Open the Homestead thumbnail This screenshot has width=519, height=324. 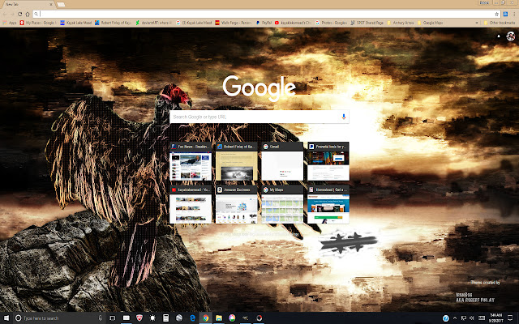pyautogui.click(x=328, y=204)
